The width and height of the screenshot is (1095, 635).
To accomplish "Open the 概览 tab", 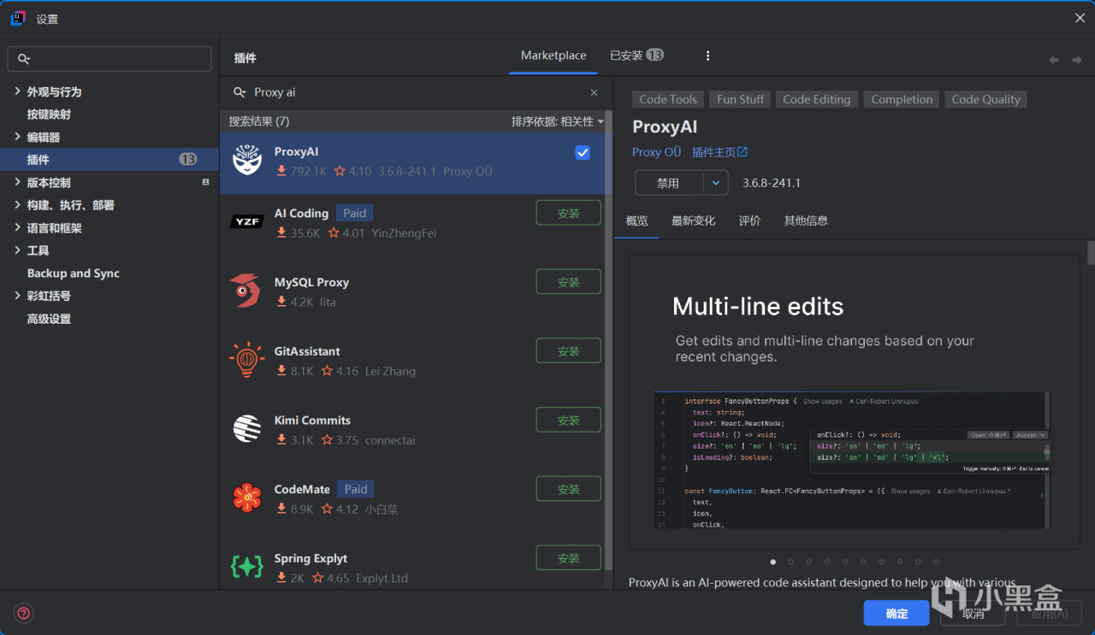I will coord(637,220).
